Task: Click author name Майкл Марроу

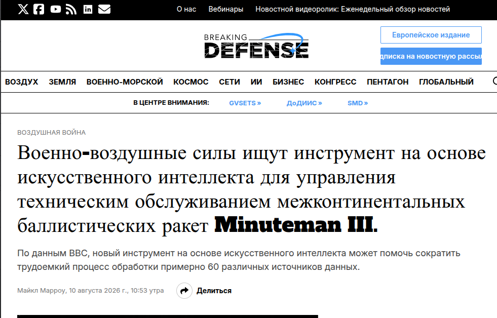Action: tap(41, 291)
